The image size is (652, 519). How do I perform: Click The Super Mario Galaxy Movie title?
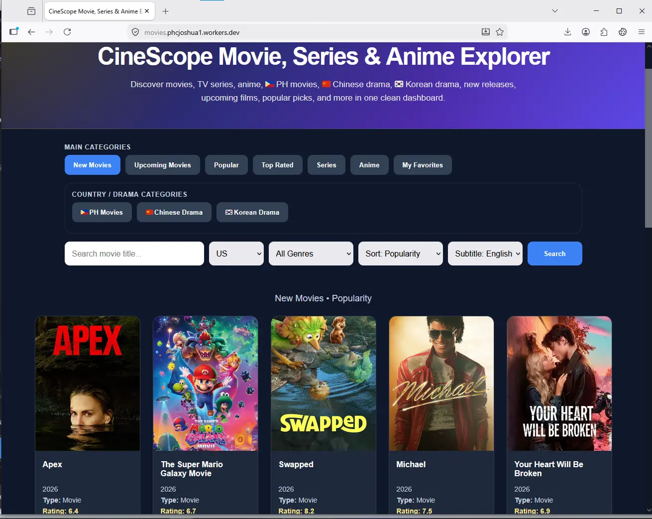[x=192, y=469]
